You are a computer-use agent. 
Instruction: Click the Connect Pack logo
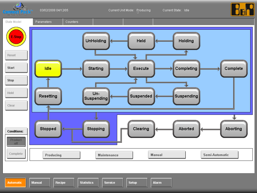18,9
